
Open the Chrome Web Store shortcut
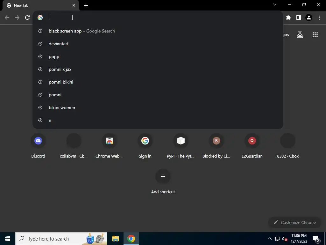[110, 146]
